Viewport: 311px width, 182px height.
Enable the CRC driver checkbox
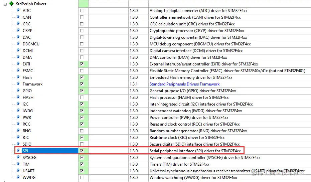pos(82,24)
